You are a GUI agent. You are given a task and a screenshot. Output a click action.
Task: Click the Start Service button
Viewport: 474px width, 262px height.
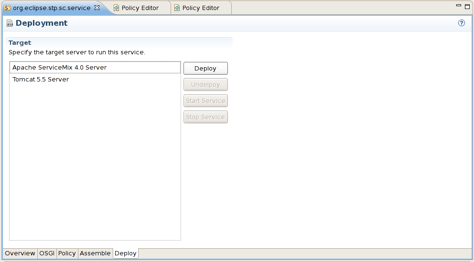click(205, 101)
